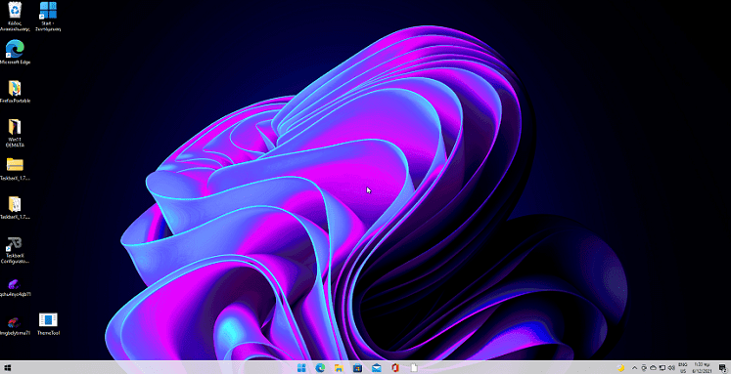Select the ThemeTool desktop icon
Screen dimensions: 731x374
(48, 324)
